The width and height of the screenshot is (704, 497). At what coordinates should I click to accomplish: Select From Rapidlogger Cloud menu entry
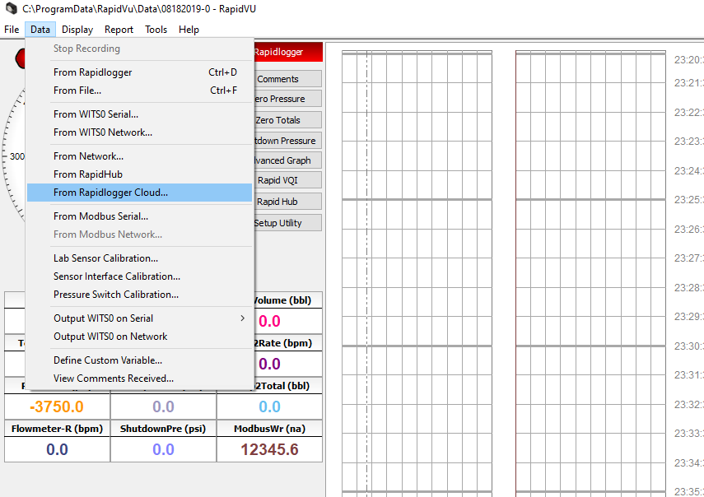coord(110,193)
